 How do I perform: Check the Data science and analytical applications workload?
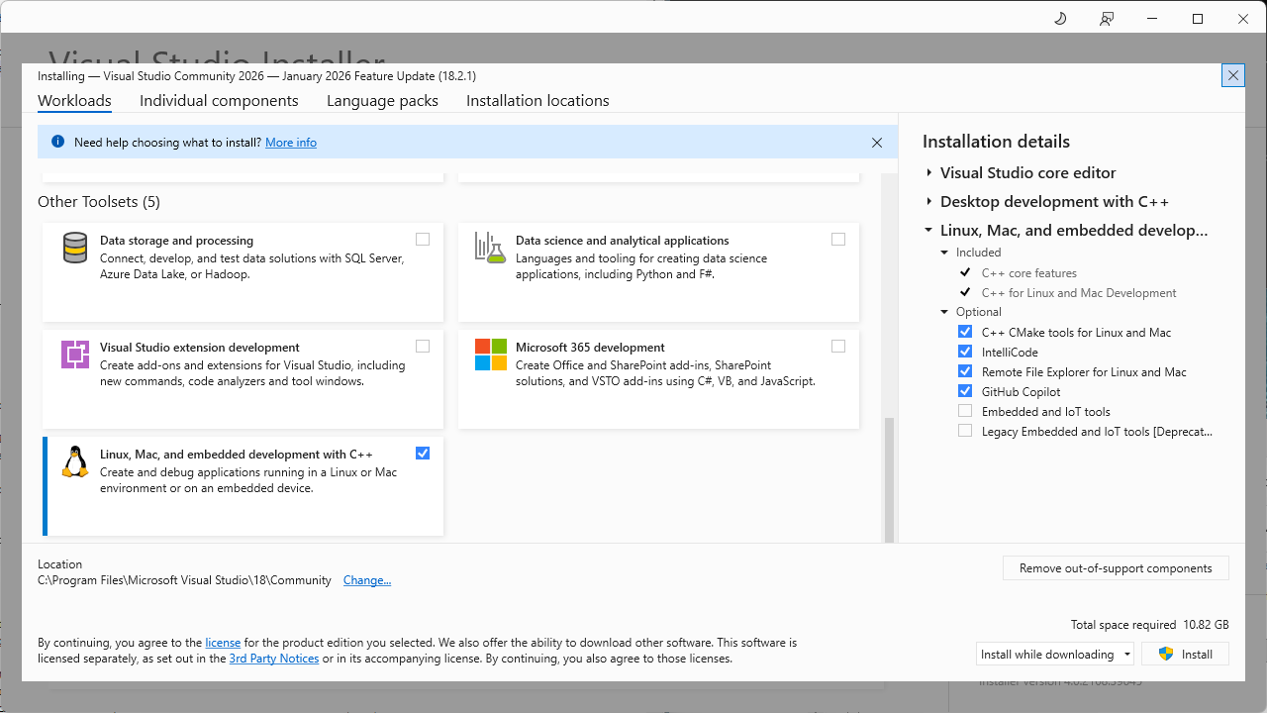click(838, 239)
